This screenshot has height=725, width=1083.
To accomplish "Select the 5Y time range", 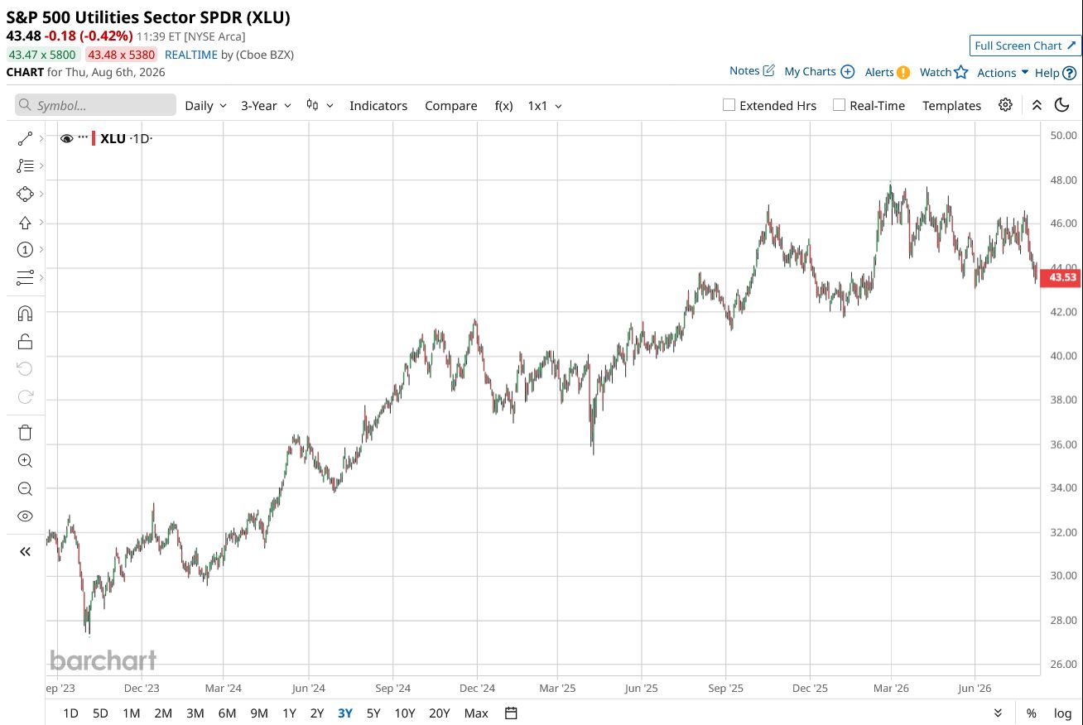I will tap(373, 713).
